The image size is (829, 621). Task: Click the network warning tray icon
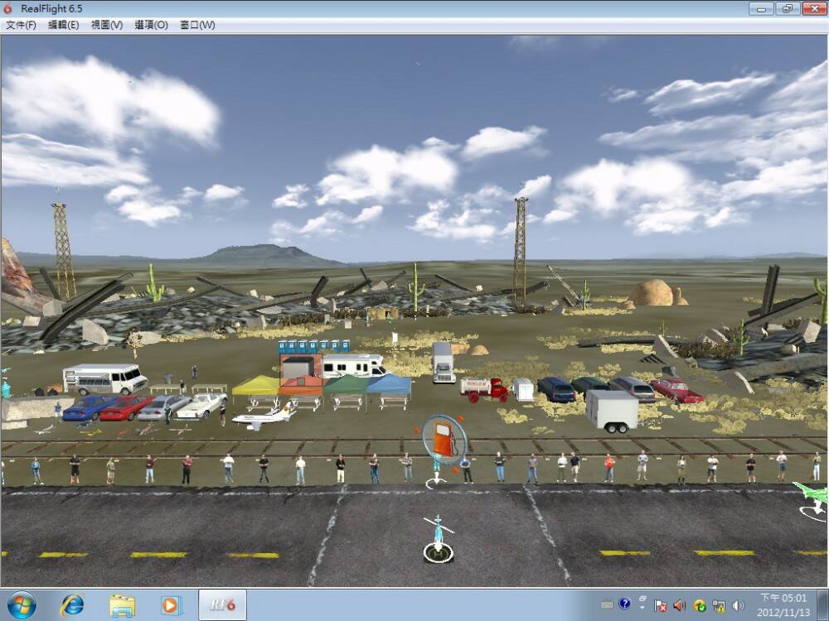719,605
